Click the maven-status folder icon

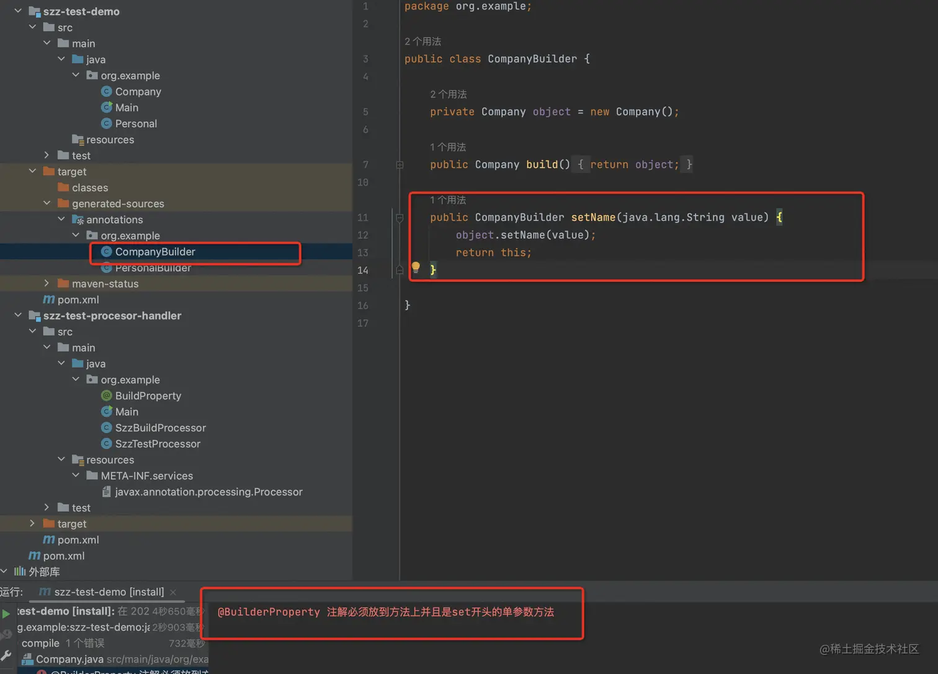tap(63, 283)
